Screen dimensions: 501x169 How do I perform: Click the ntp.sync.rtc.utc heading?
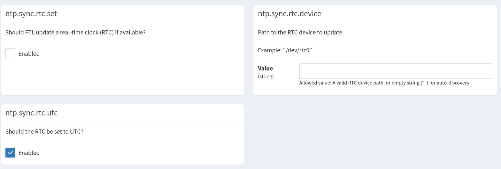[31, 113]
